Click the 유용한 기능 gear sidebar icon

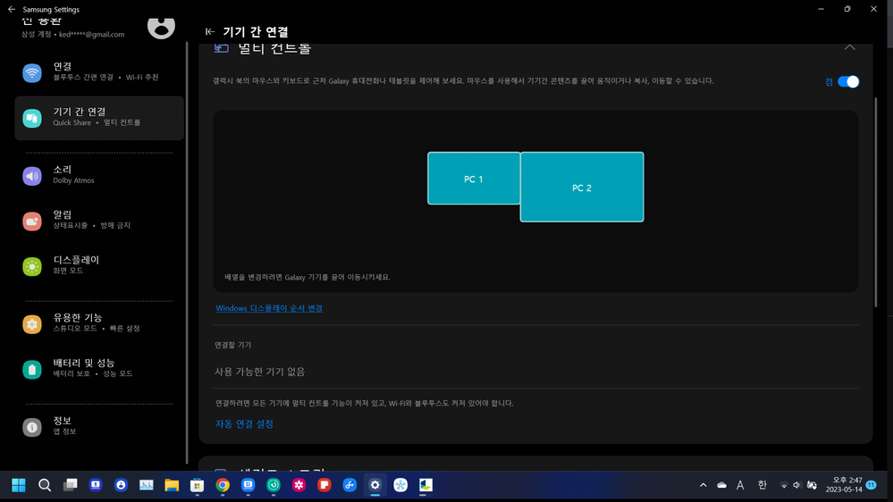coord(32,324)
